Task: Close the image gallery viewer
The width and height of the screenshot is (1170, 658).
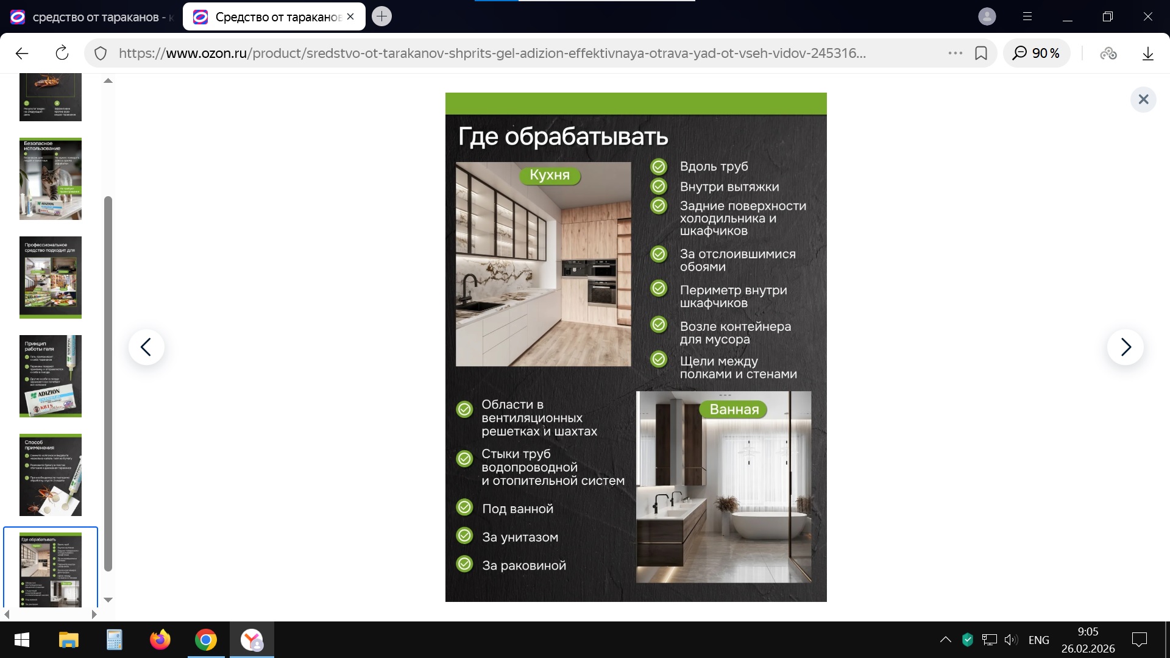Action: click(x=1143, y=99)
